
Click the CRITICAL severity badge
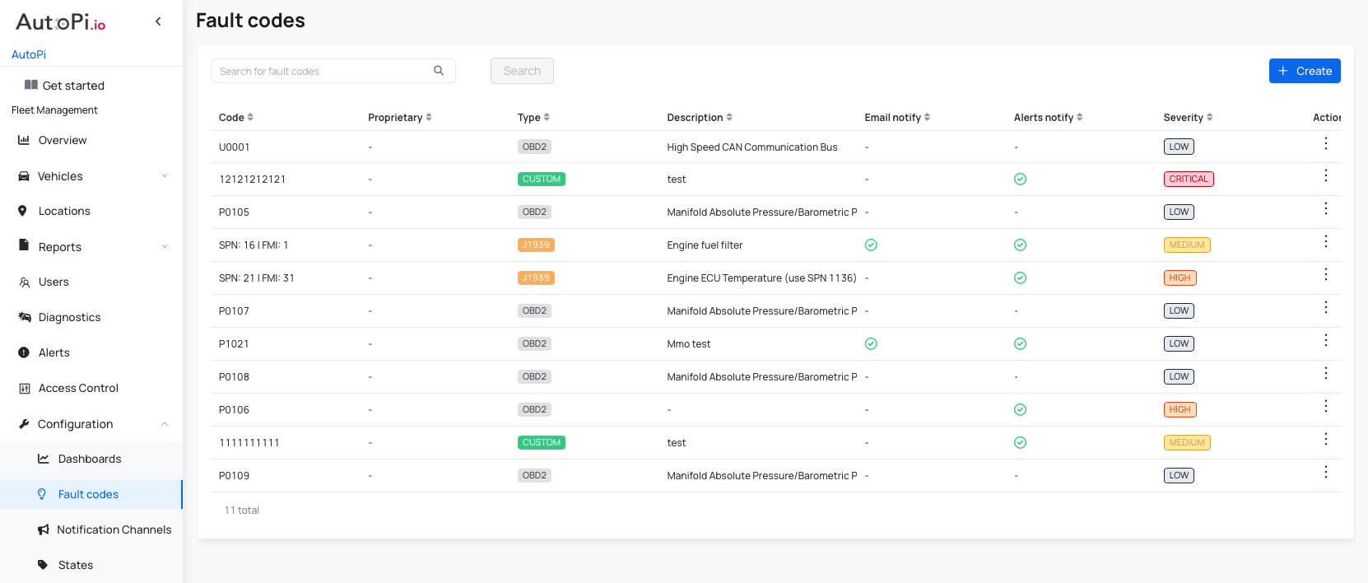1188,179
